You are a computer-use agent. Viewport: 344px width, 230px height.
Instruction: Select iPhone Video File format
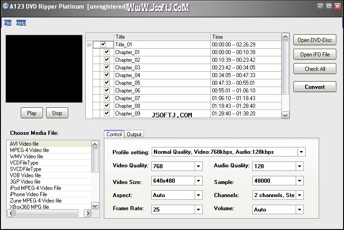pyautogui.click(x=49, y=194)
